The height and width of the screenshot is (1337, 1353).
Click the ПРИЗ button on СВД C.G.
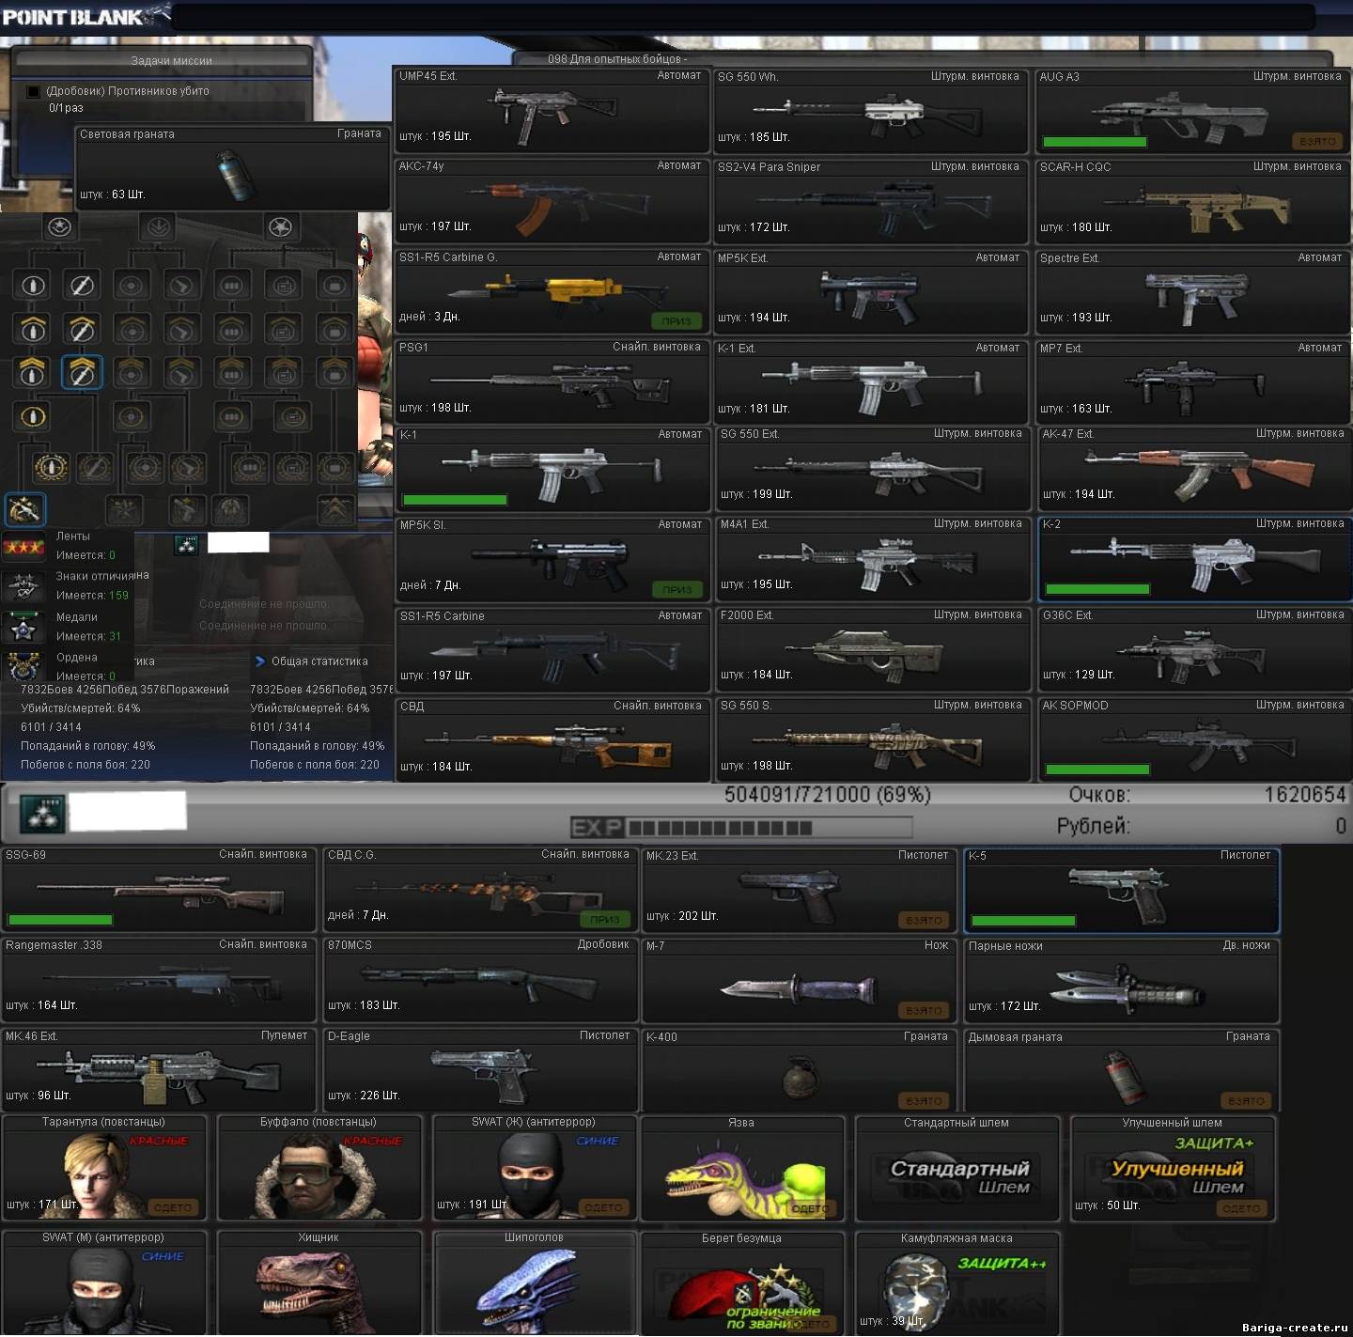605,920
